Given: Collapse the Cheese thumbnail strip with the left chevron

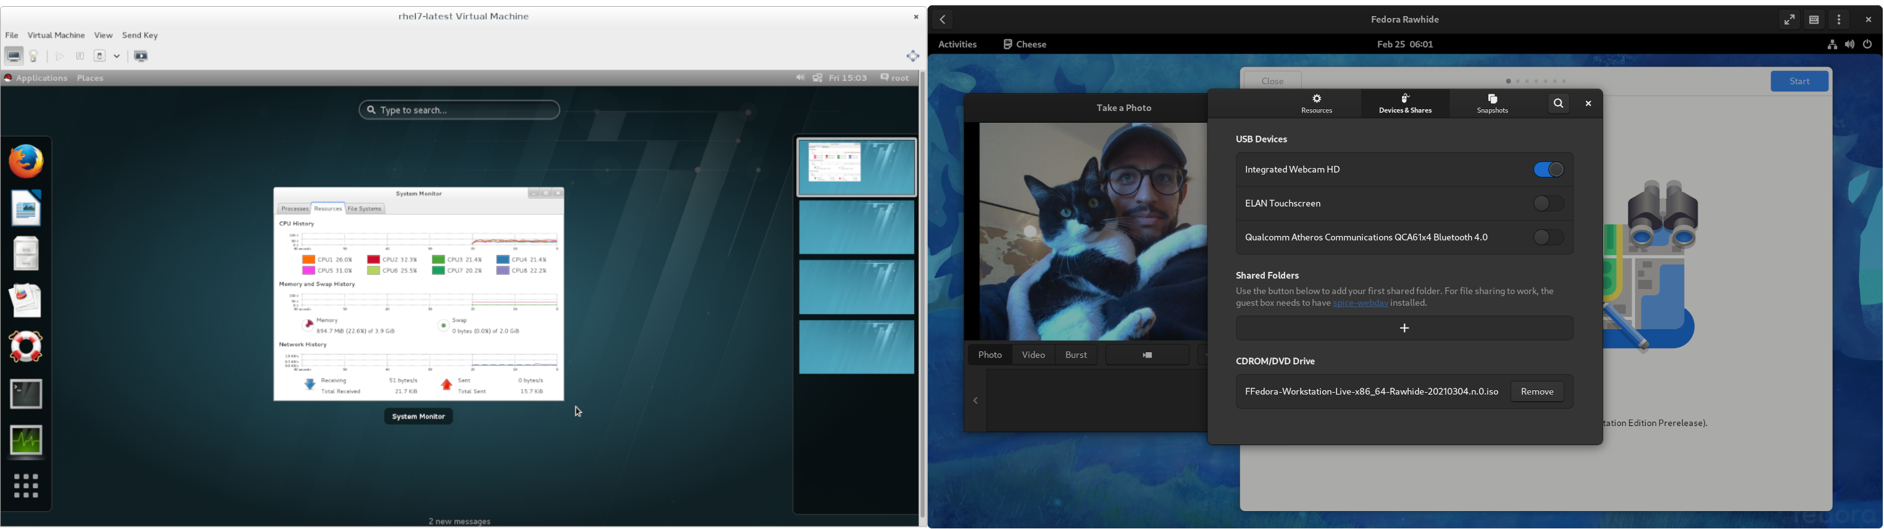Looking at the screenshot, I should pos(977,401).
